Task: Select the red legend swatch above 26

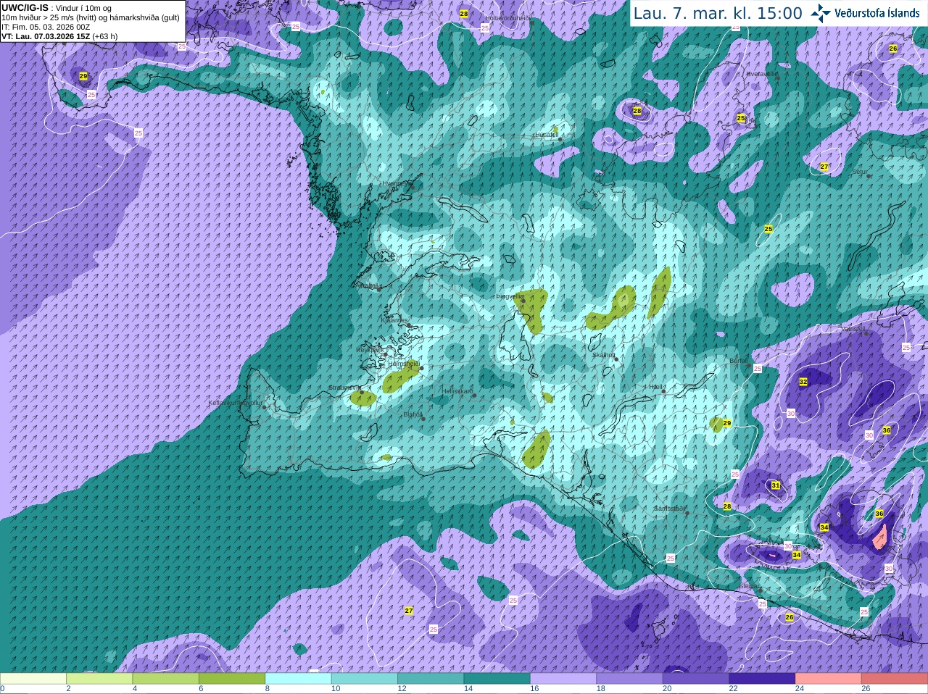Action: coord(895,679)
